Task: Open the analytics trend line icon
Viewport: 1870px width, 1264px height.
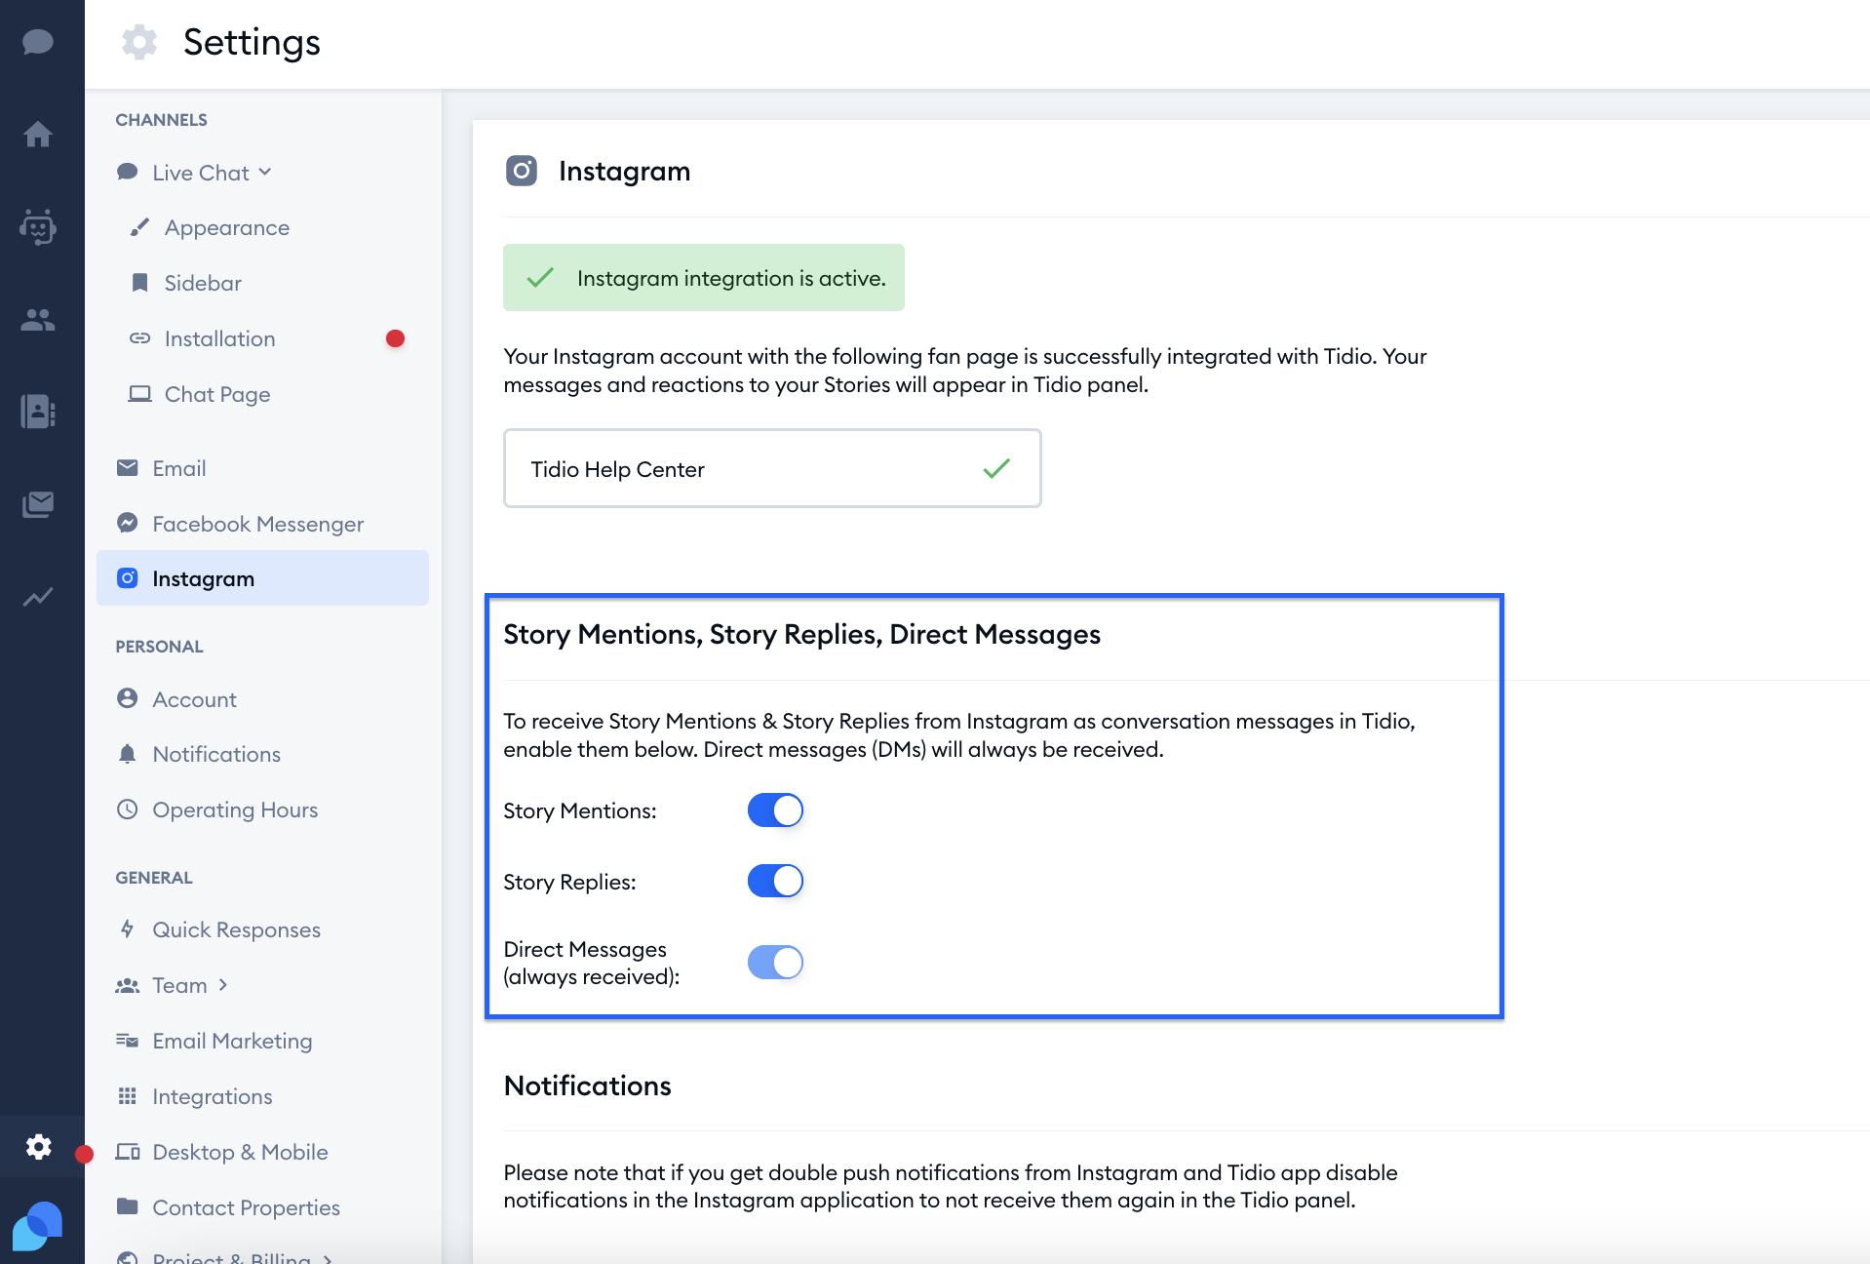Action: pos(38,597)
